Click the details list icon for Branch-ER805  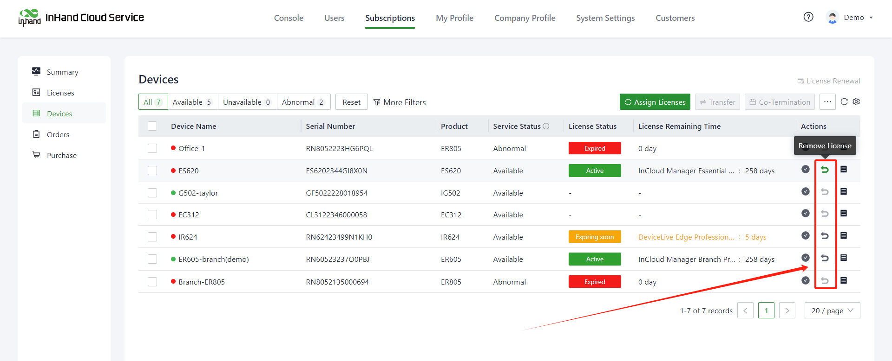tap(844, 280)
